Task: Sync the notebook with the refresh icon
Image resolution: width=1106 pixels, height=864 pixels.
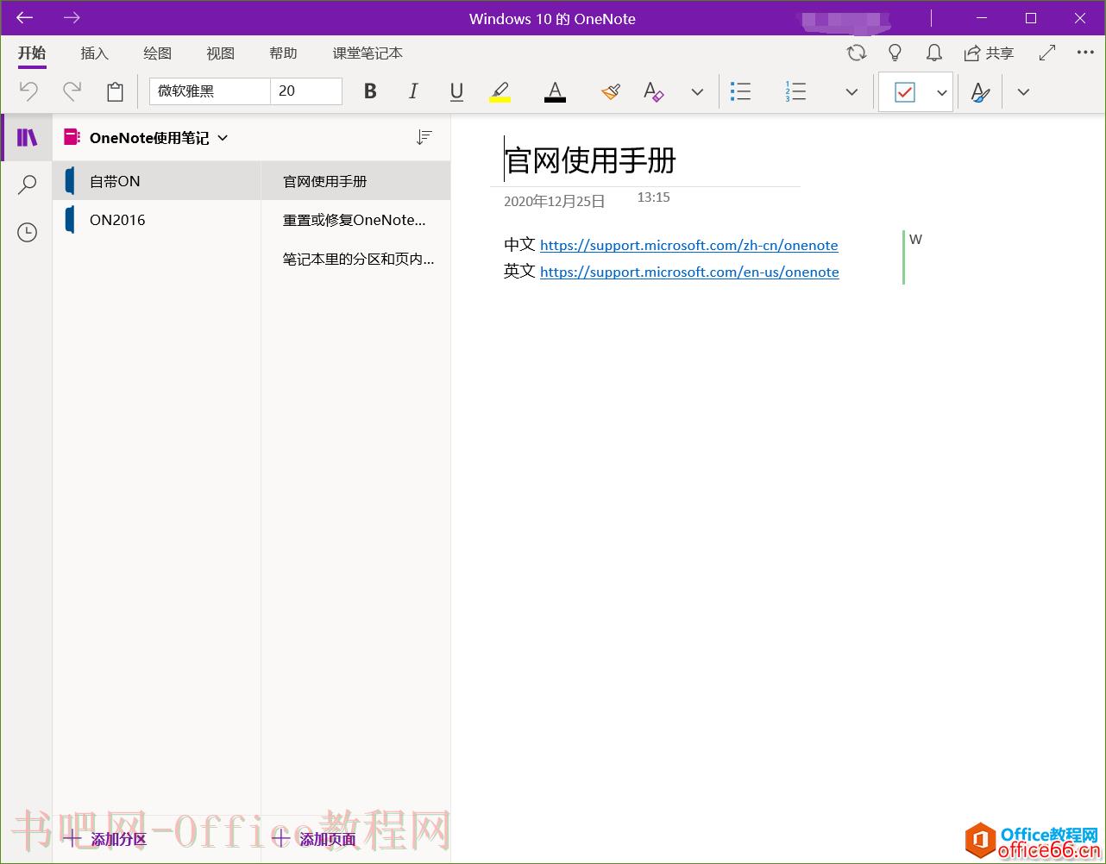Action: [x=856, y=53]
